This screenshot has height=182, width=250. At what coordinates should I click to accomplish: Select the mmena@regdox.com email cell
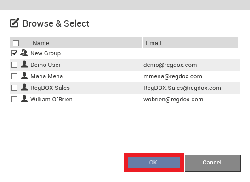tap(173, 76)
